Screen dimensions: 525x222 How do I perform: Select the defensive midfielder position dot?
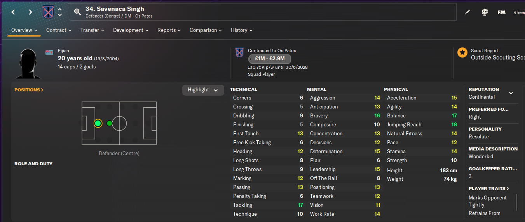coord(109,123)
